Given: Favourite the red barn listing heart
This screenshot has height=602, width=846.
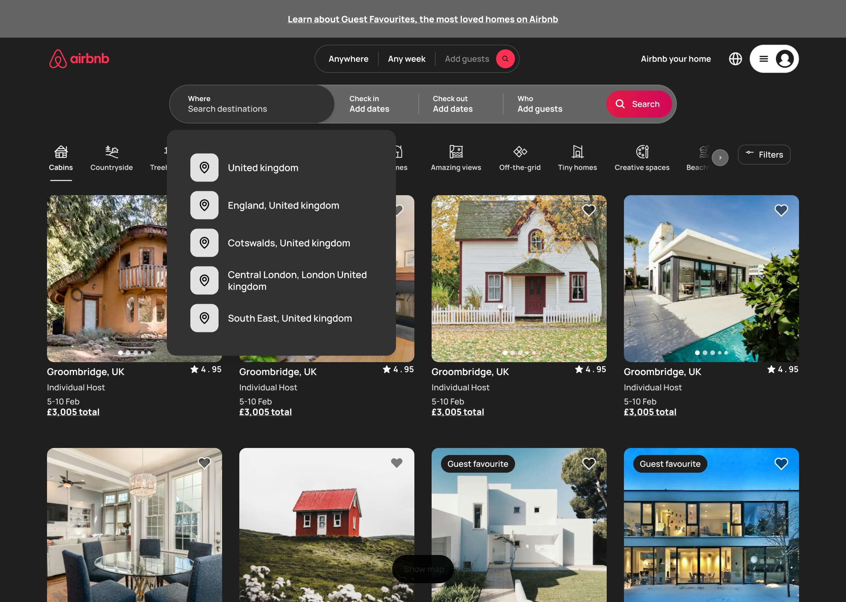Looking at the screenshot, I should [396, 463].
